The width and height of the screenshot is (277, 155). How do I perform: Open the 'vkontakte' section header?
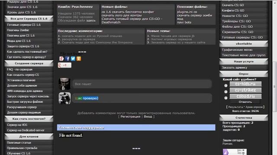click(x=244, y=43)
